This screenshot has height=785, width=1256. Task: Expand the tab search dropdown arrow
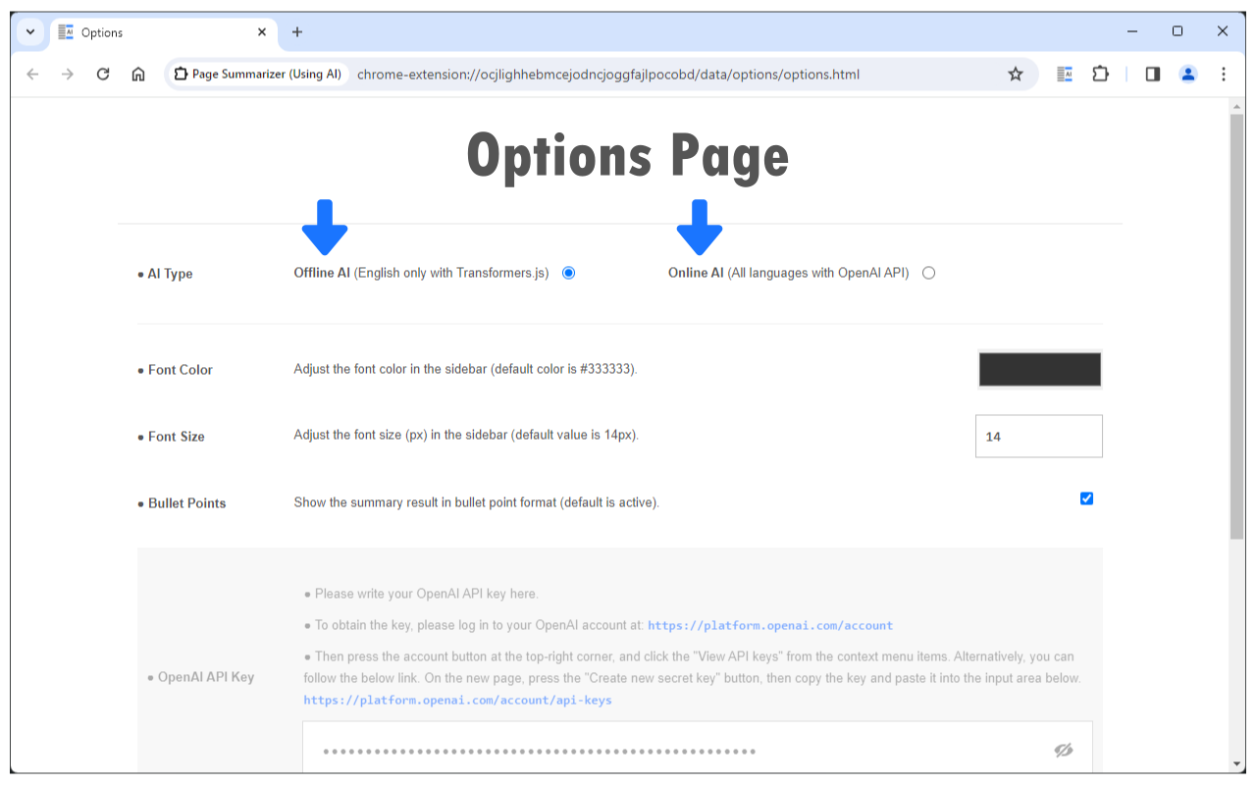(30, 32)
